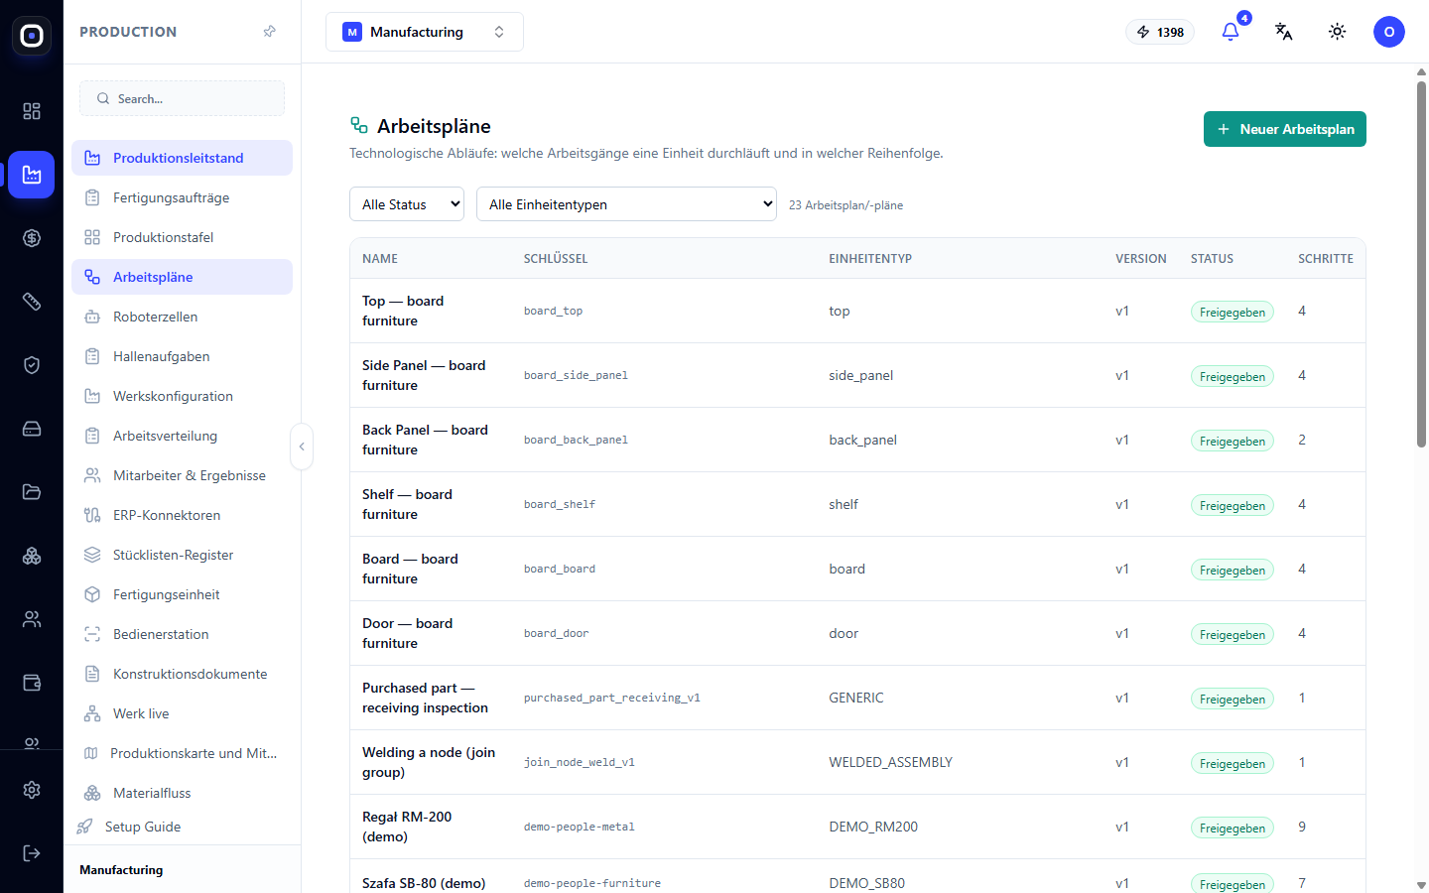Click the board_shelf key cell
The image size is (1429, 893).
tap(560, 504)
